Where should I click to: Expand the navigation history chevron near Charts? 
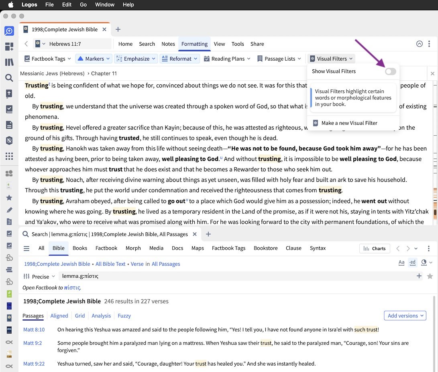(416, 248)
